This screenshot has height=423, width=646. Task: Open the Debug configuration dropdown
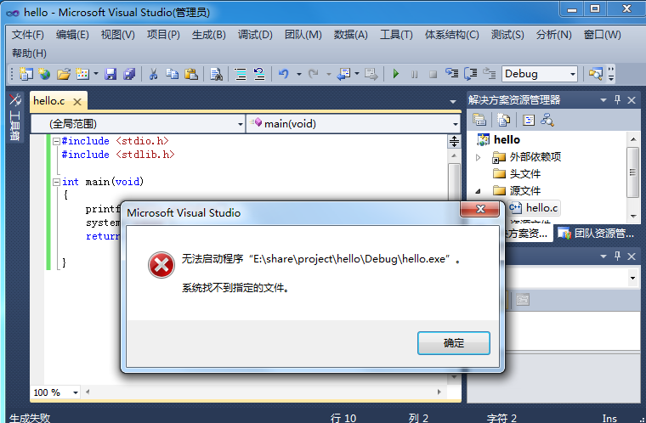pos(539,74)
